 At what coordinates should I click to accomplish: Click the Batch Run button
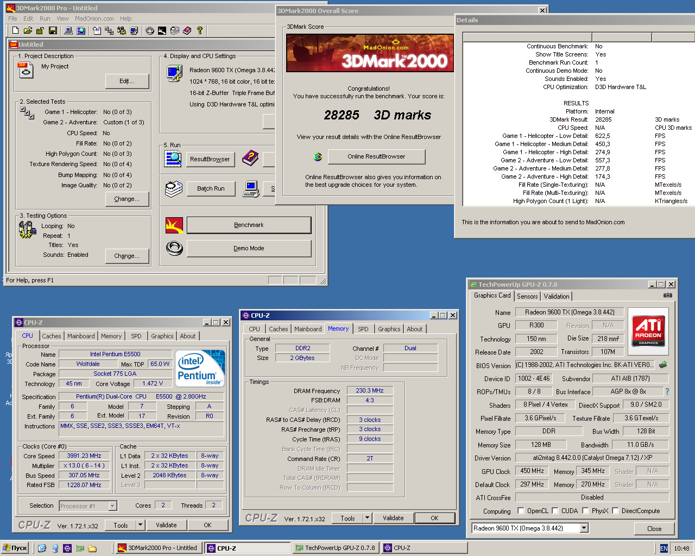point(211,188)
